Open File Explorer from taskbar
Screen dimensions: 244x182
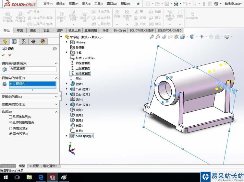pos(29,177)
